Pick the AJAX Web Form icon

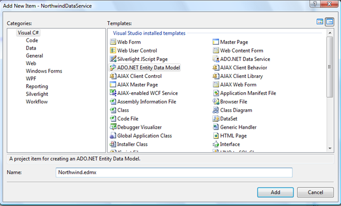216,84
